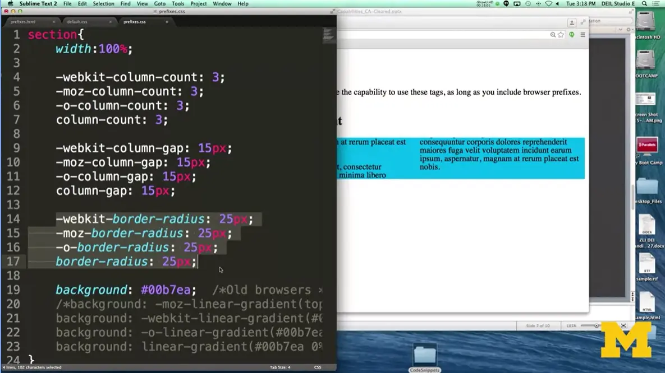Open the browser hamburger menu
Viewport: 665px width, 373px height.
583,35
